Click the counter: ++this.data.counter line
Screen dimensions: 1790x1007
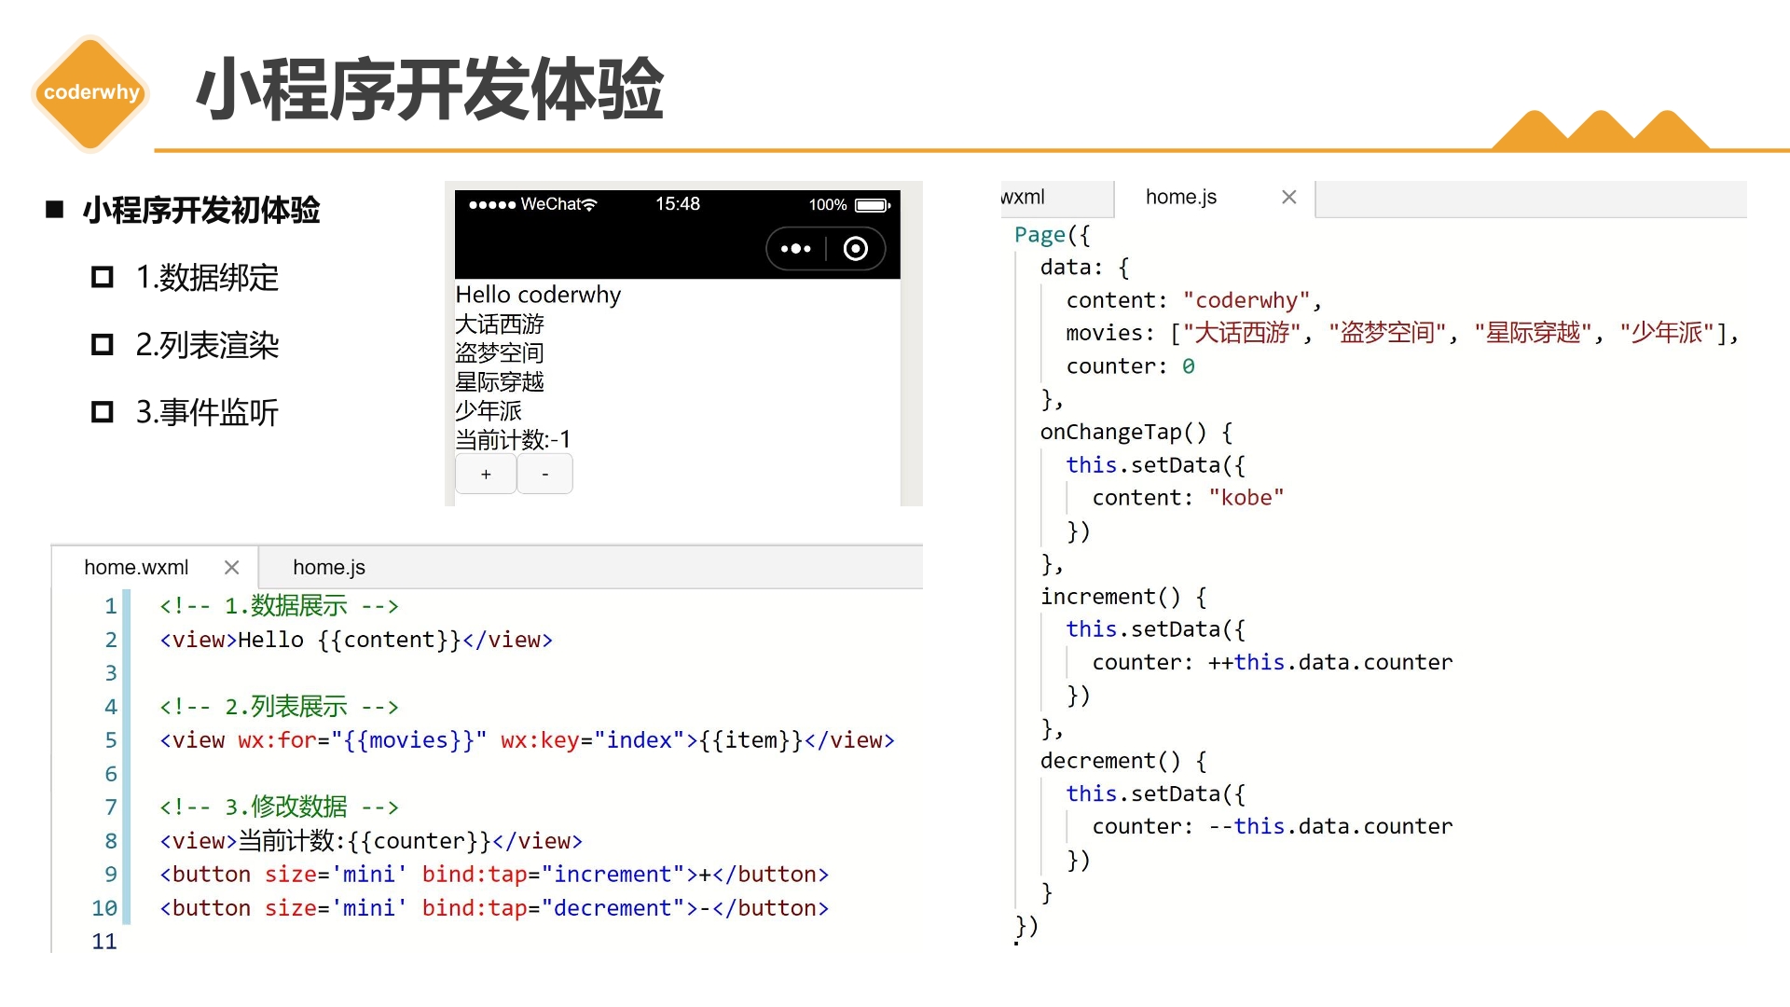[x=1273, y=662]
